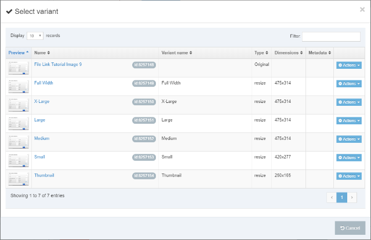Open the Thumbnail variant link
The image size is (371, 240).
44,175
